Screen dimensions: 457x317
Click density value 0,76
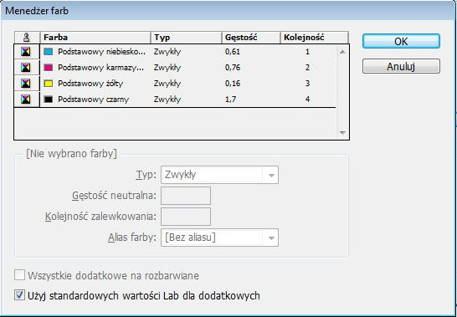(x=233, y=68)
